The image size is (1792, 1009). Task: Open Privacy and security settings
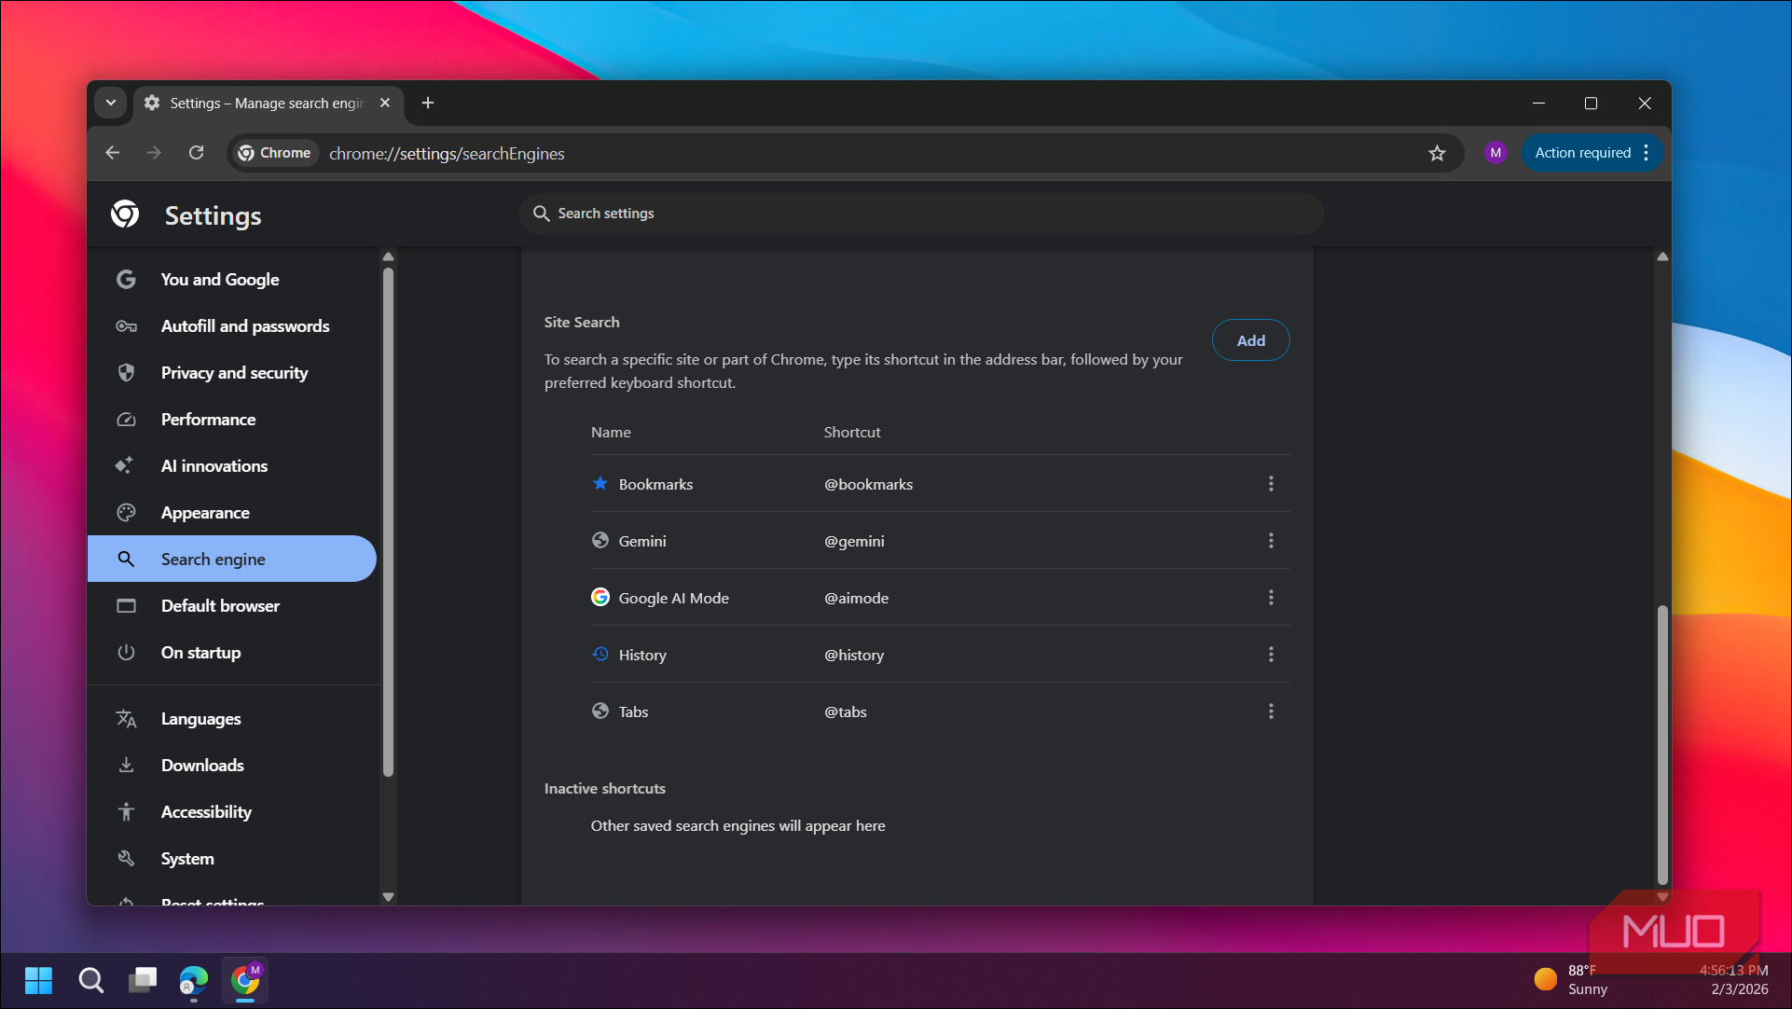[x=233, y=373]
